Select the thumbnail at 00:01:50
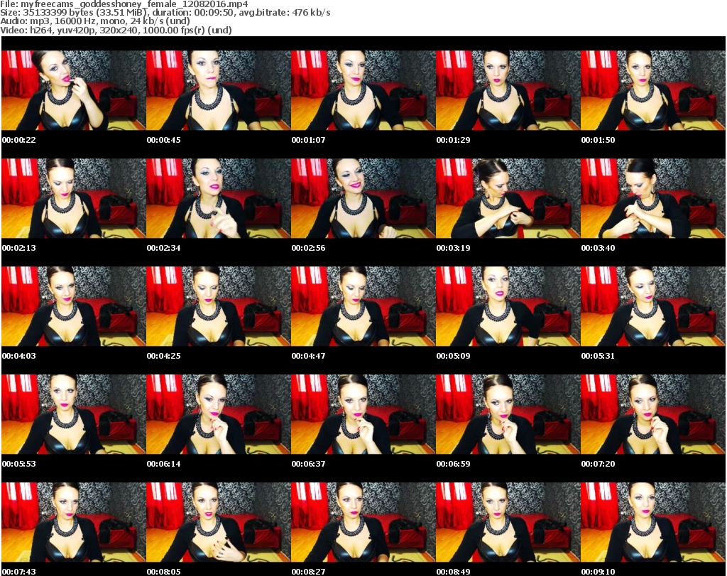Viewport: 727px width, 576px height. 653,90
